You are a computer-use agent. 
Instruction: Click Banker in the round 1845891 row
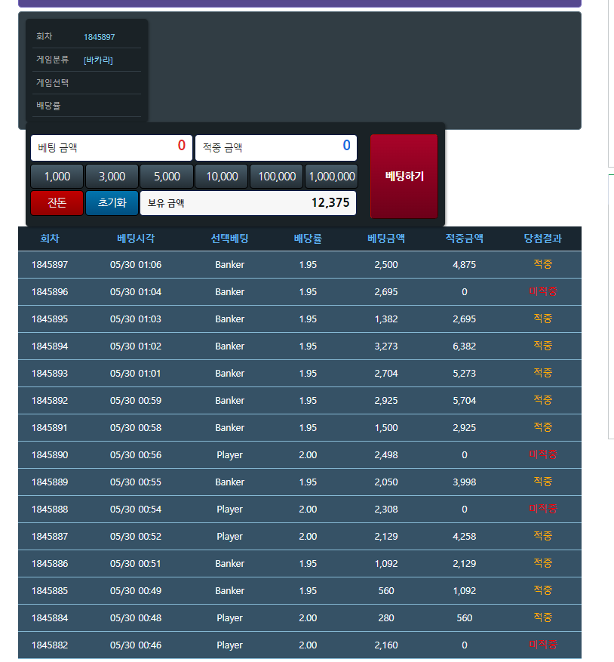229,428
